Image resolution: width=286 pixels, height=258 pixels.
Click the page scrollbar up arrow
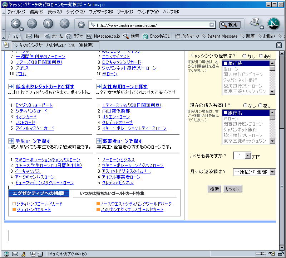coord(282,54)
